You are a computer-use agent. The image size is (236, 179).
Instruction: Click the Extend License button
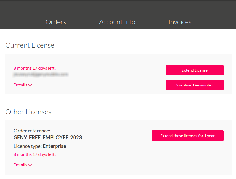194,70
